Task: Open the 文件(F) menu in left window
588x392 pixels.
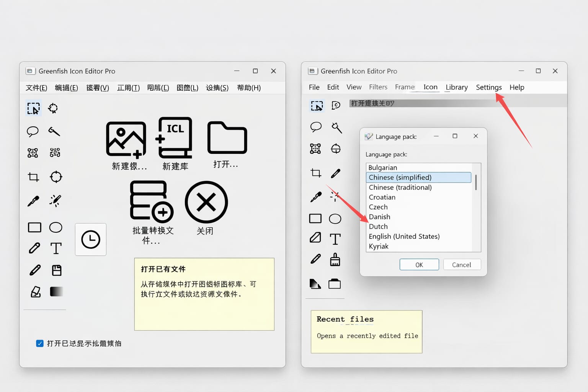Action: pos(36,88)
